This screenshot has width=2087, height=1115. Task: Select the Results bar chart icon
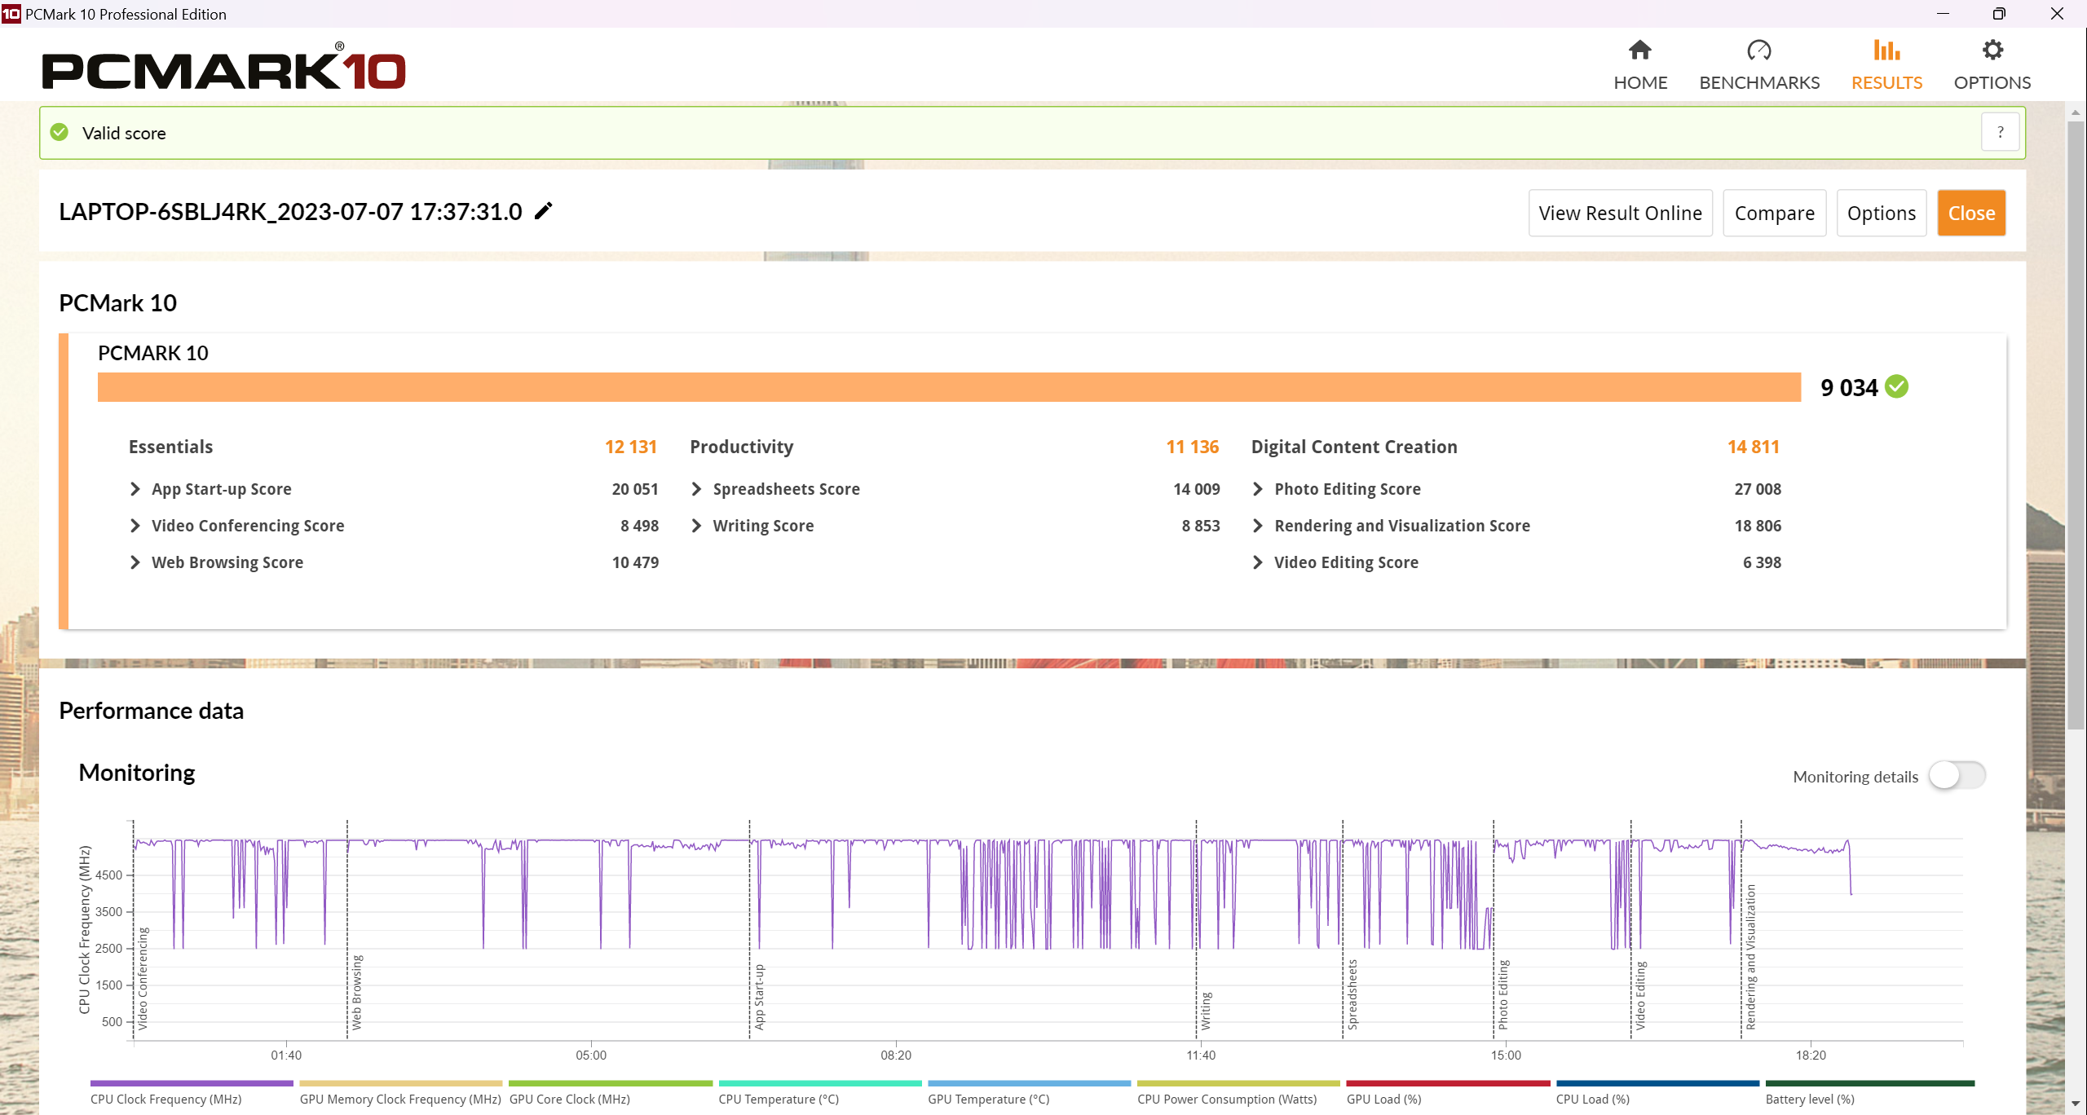pos(1886,51)
